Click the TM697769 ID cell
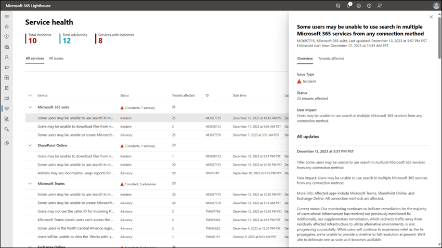Viewport: 442px width, 248px height. point(213,212)
